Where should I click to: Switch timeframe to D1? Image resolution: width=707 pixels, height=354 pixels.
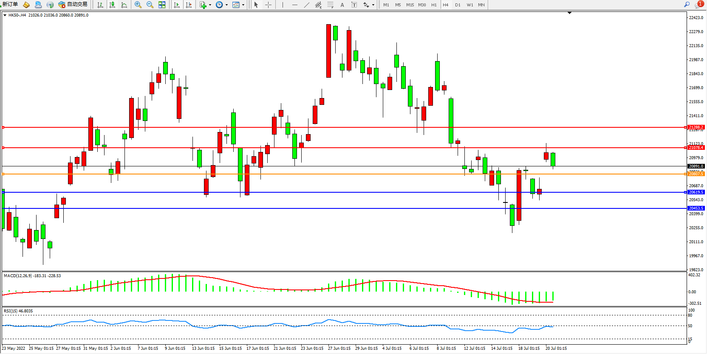pyautogui.click(x=458, y=5)
